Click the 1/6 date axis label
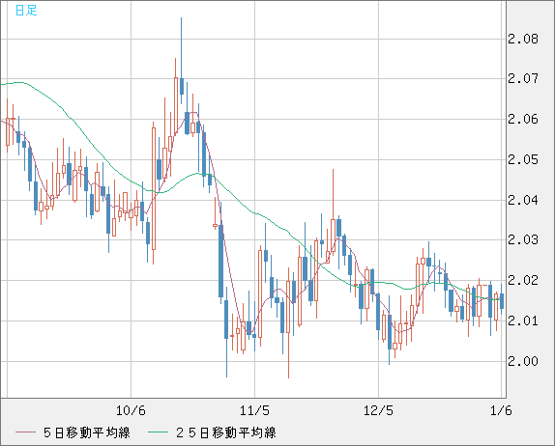Viewport: 555px width, 446px height. click(501, 410)
